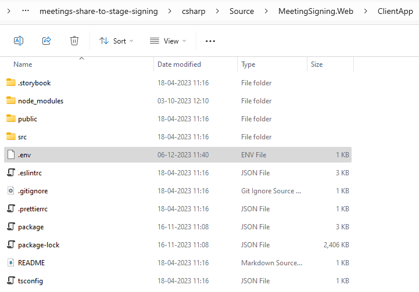The width and height of the screenshot is (419, 292).
Task: Select the package-lock file
Action: pyautogui.click(x=38, y=245)
